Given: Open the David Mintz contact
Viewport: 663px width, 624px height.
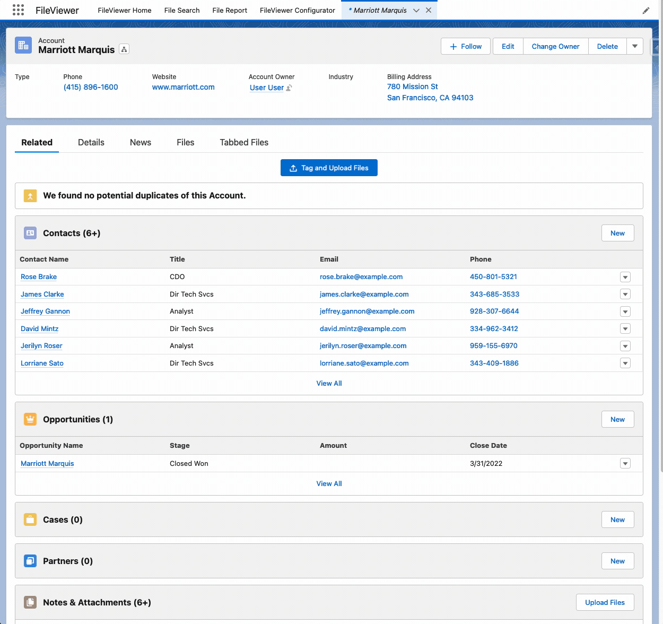Looking at the screenshot, I should pos(40,328).
